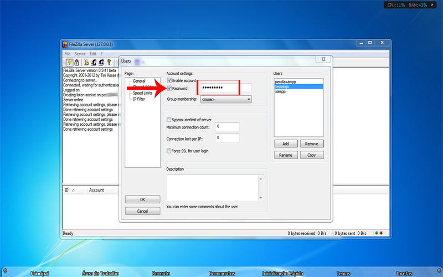
Task: Click the FileZilla Server title bar logo
Action: tap(65, 44)
